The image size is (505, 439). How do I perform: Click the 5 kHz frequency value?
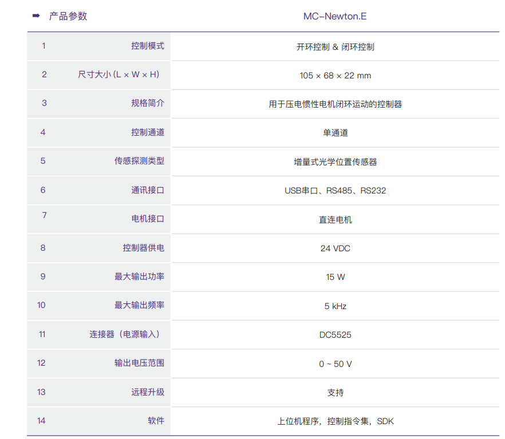tap(335, 306)
